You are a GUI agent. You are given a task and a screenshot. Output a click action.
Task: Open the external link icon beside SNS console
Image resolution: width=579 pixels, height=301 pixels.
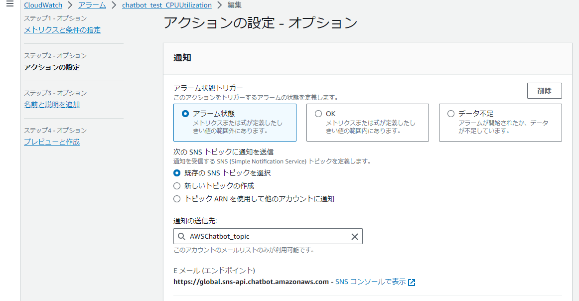pyautogui.click(x=412, y=283)
